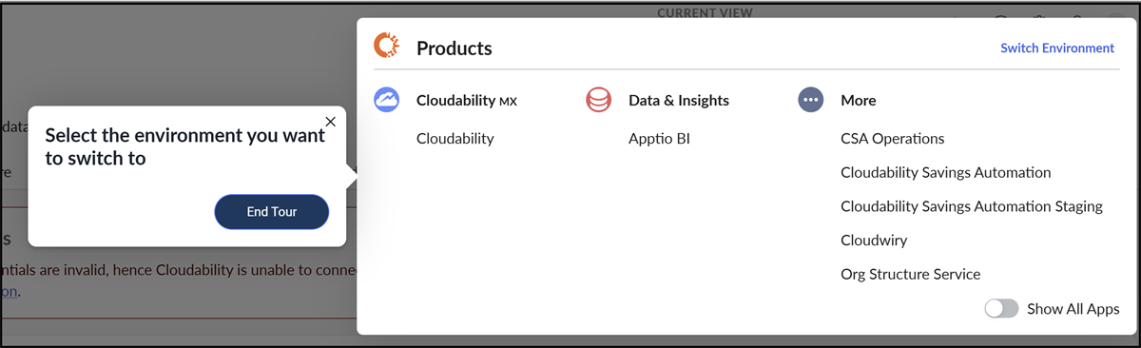Open Cloudability product
The width and height of the screenshot is (1141, 348).
point(455,139)
